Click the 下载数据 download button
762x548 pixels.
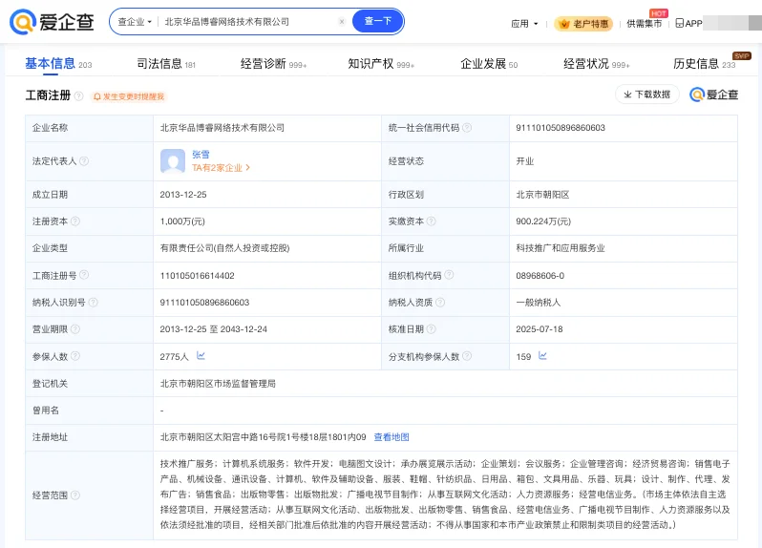pos(647,95)
